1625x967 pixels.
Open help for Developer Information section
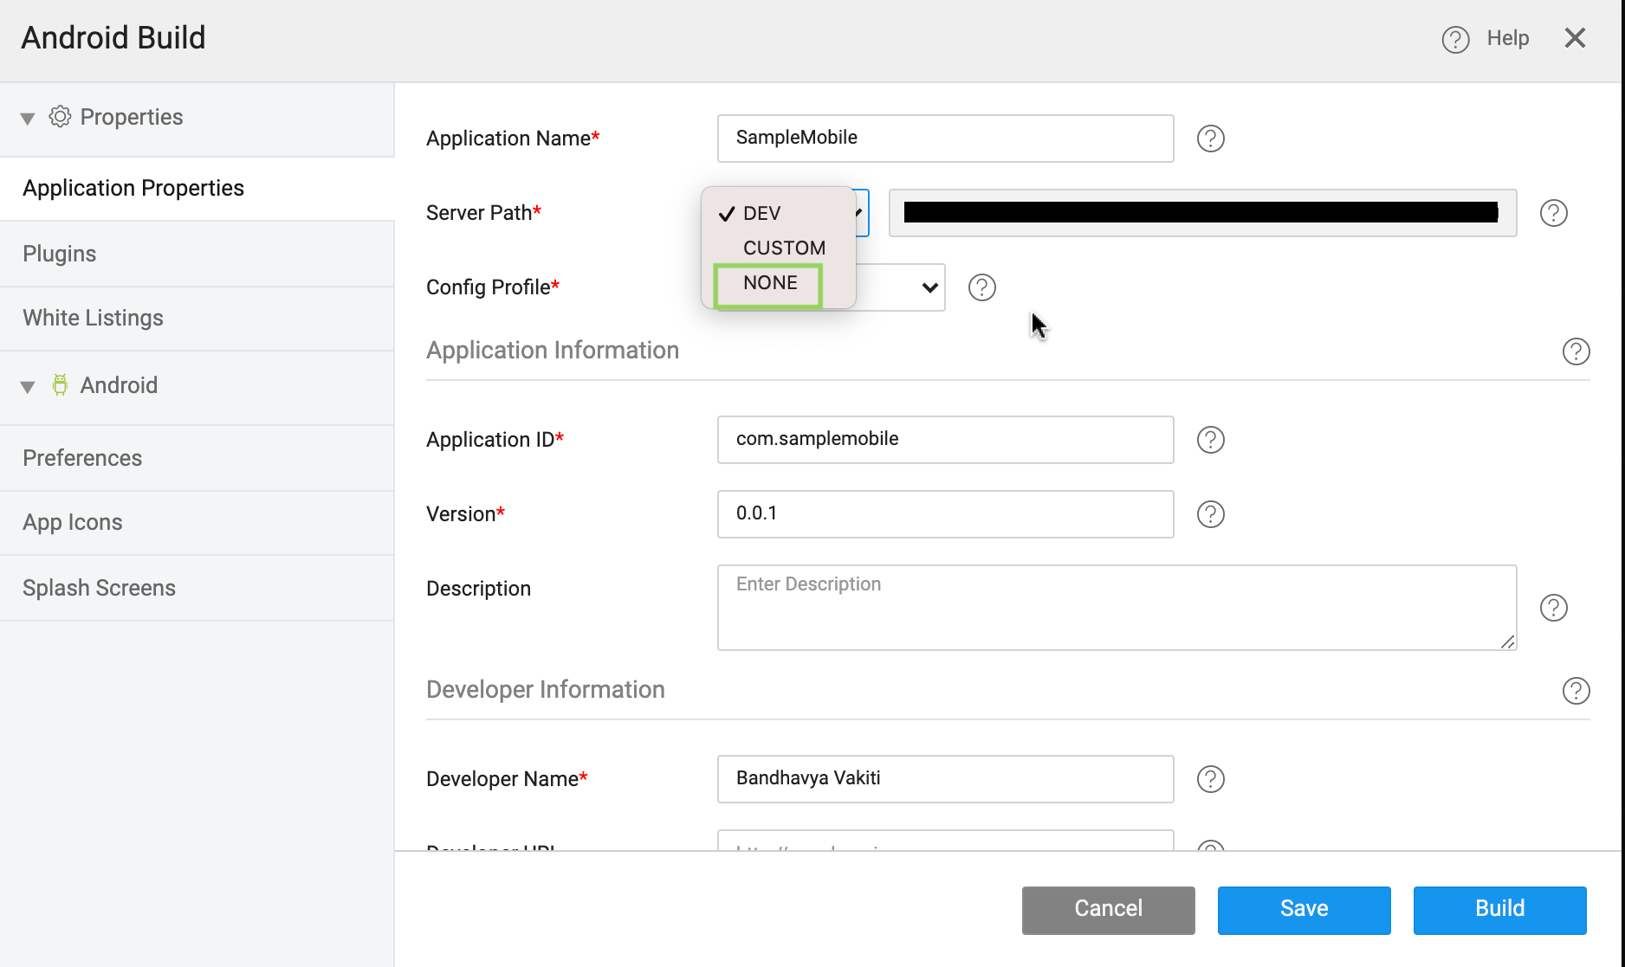tap(1576, 691)
